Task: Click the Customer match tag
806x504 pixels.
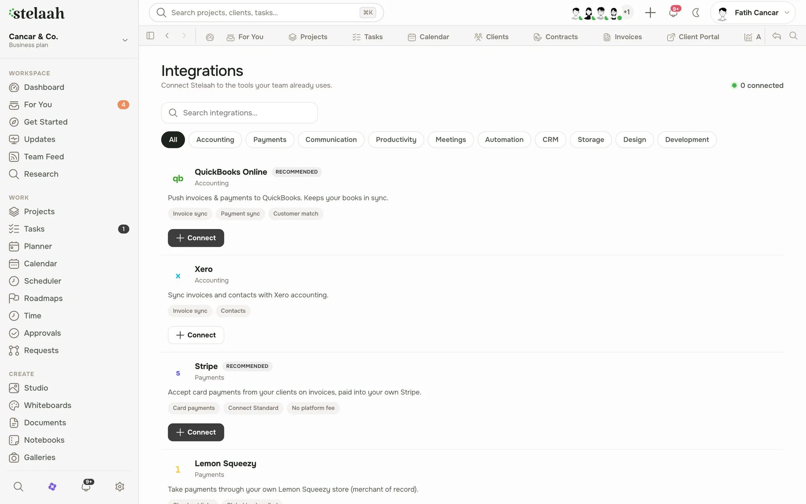Action: (296, 214)
